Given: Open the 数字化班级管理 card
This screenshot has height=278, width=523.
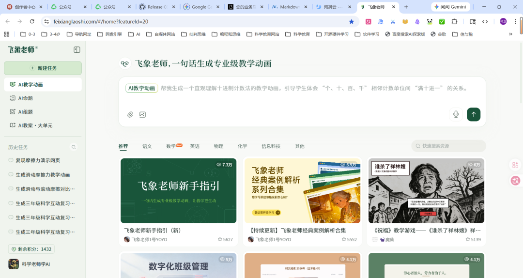Looking at the screenshot, I should [178, 265].
